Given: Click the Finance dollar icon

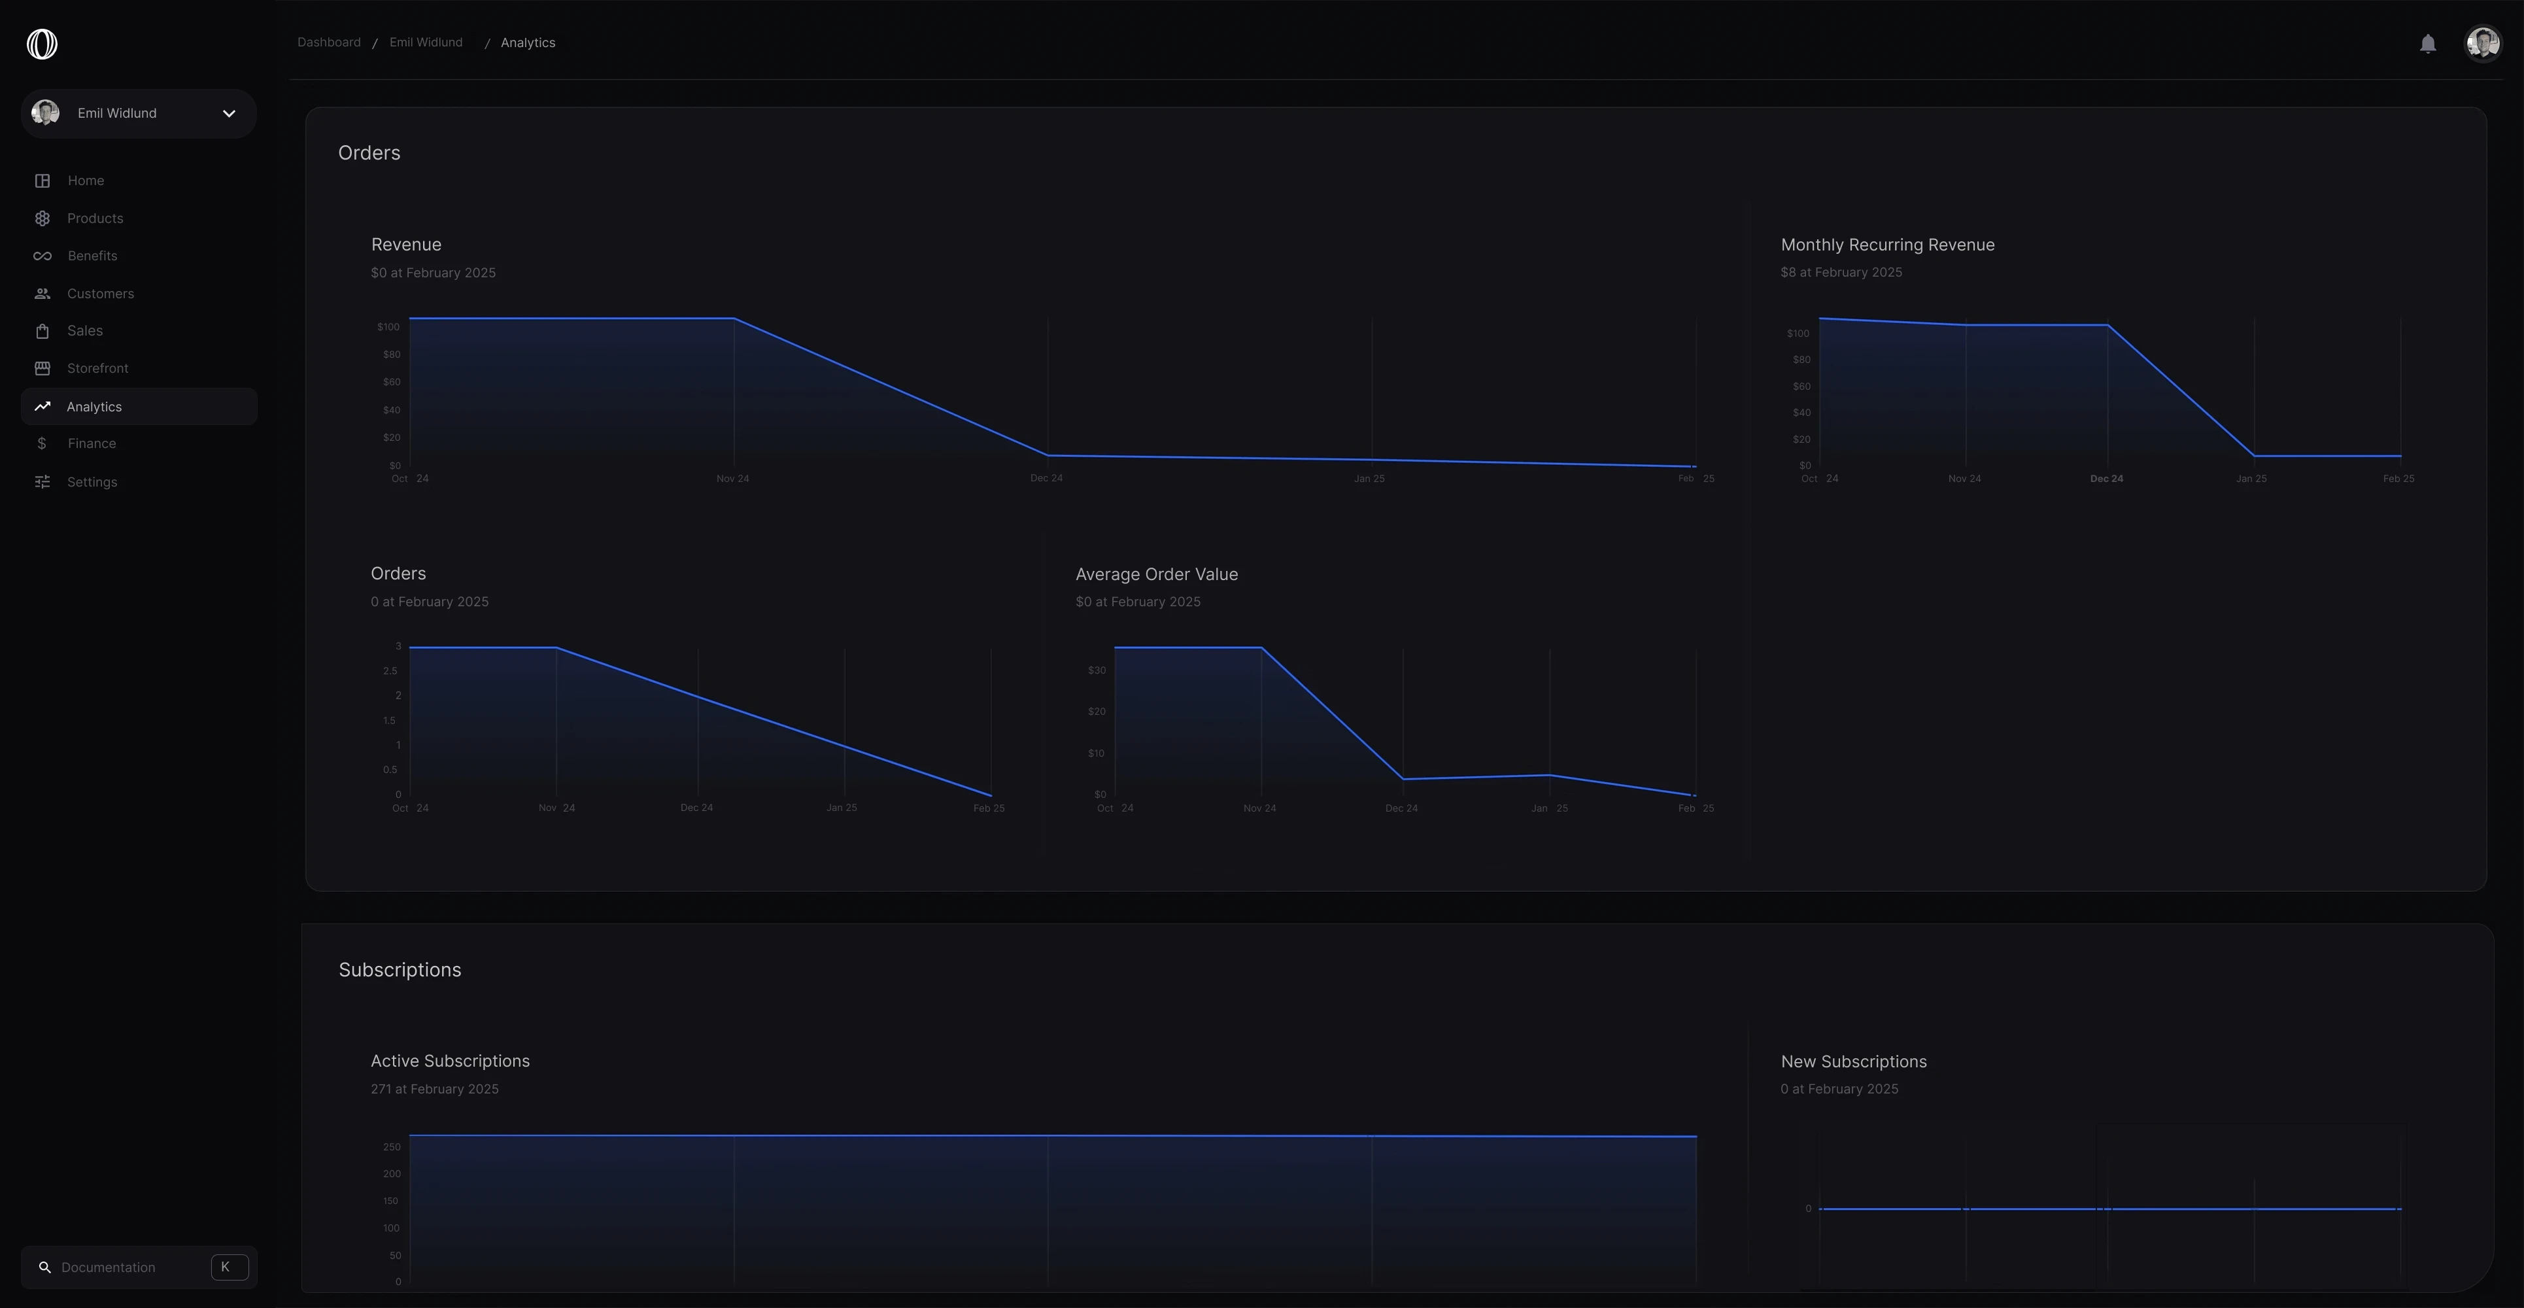Looking at the screenshot, I should pyautogui.click(x=42, y=444).
